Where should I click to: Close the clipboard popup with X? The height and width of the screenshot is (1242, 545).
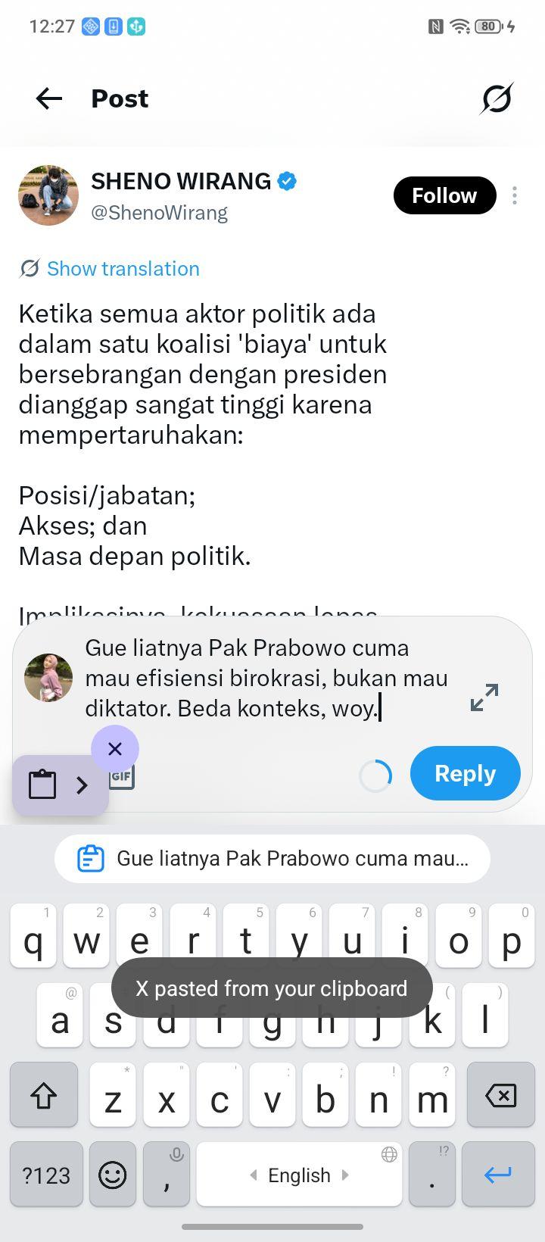(x=115, y=749)
